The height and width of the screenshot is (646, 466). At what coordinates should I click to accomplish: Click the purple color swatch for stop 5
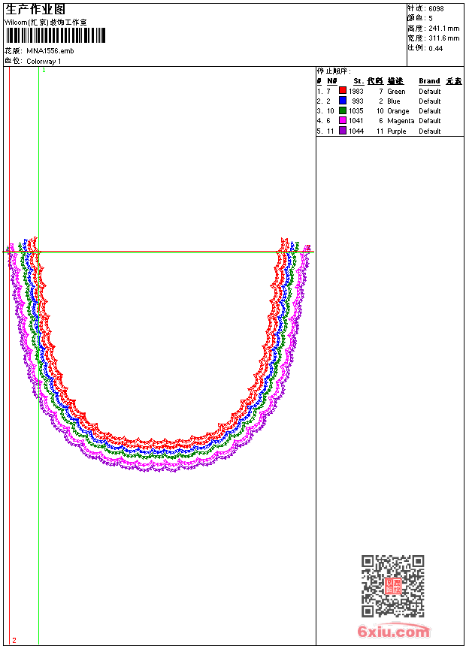343,131
